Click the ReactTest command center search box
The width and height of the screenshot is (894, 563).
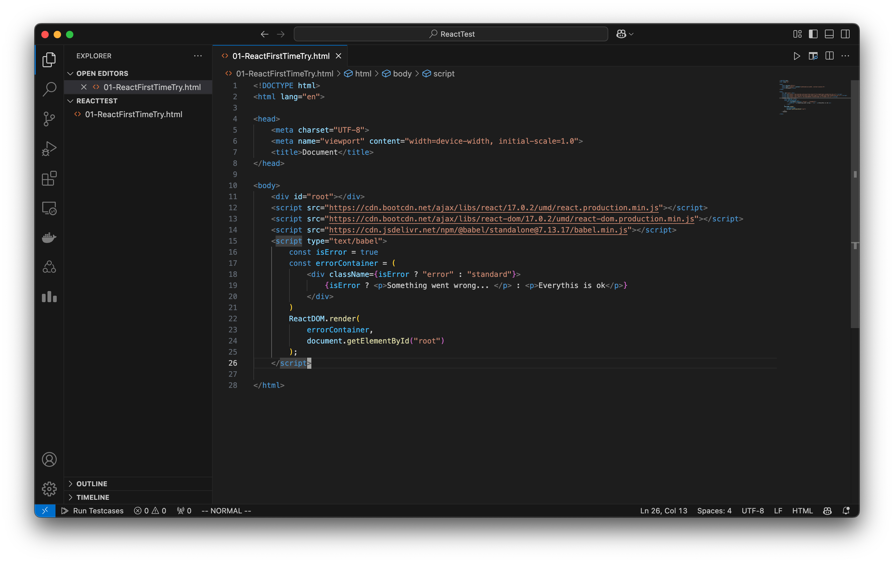[x=450, y=34]
